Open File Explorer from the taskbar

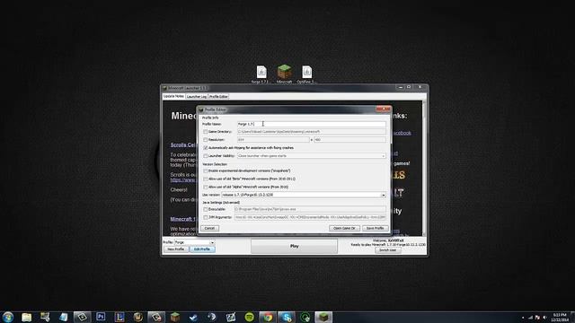[26, 317]
